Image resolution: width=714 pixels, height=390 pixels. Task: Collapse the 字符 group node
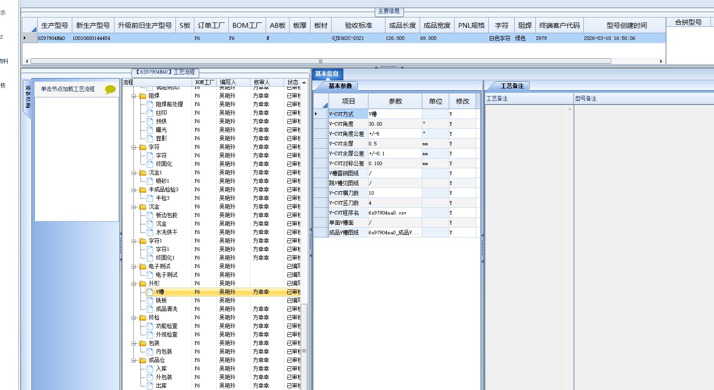tap(134, 147)
